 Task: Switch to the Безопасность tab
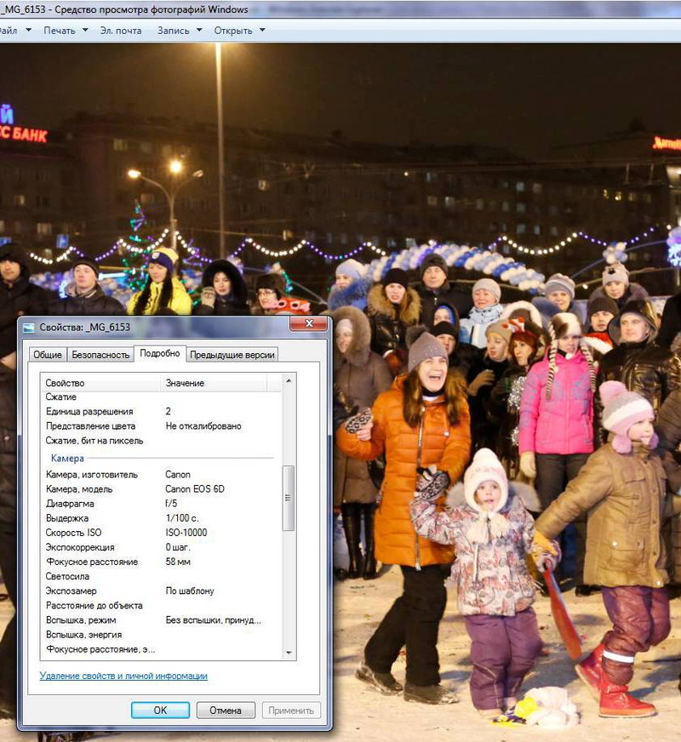[100, 355]
